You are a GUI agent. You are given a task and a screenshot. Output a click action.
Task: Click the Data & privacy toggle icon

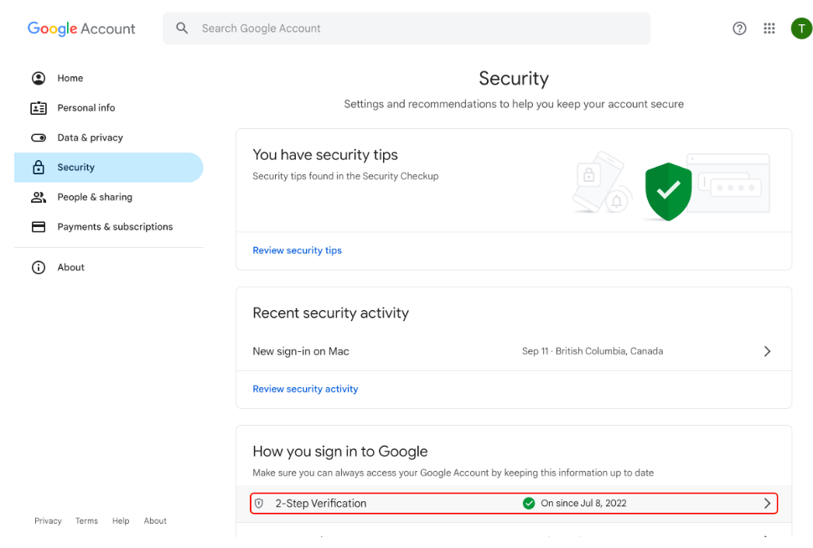(39, 137)
